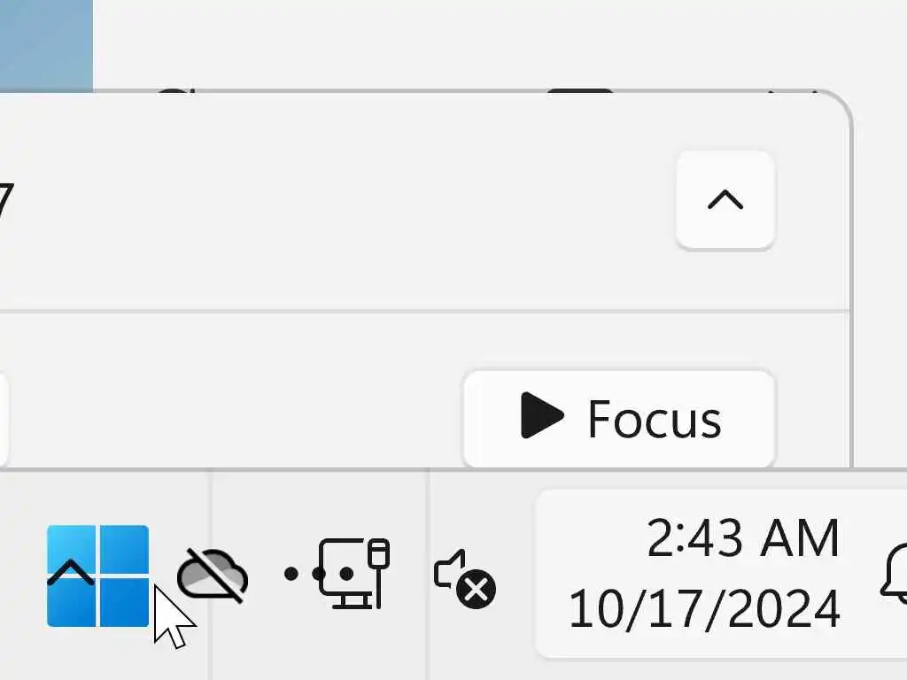Click the play triangle beside Focus
Viewport: 907px width, 680px height.
pyautogui.click(x=541, y=415)
